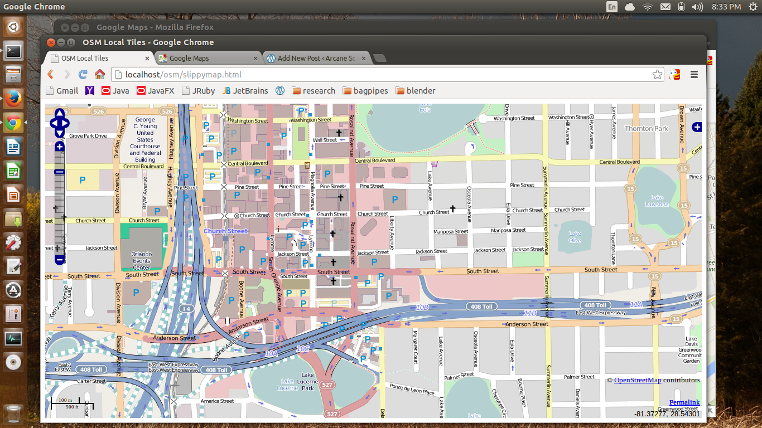762x428 pixels.
Task: Close the Google Maps tab in Chrome
Action: [x=256, y=58]
